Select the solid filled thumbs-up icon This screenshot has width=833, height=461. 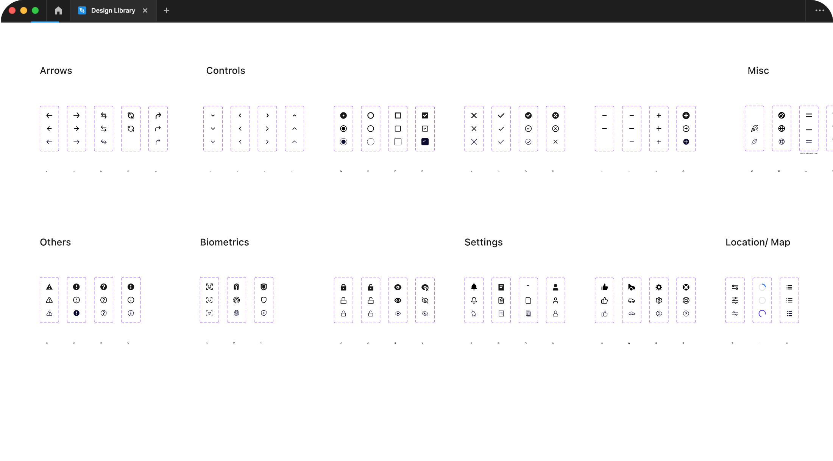click(604, 287)
